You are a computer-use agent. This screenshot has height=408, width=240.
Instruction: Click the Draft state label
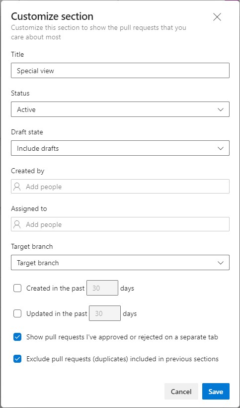27,132
